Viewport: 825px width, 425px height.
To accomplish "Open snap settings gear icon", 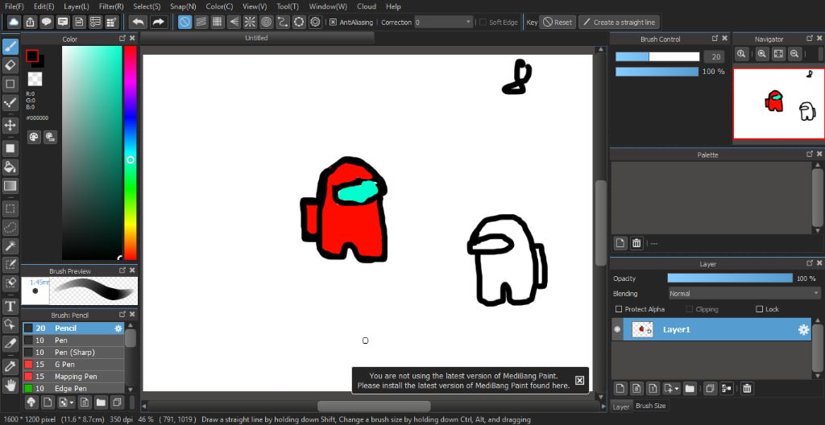I will [315, 22].
